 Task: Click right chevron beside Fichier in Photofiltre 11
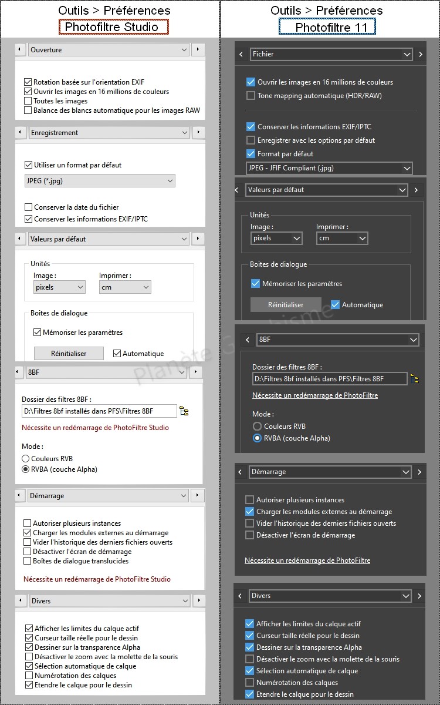[x=421, y=54]
